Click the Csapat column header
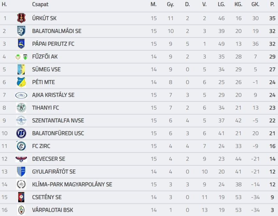The width and height of the screenshot is (278, 216). point(40,4)
